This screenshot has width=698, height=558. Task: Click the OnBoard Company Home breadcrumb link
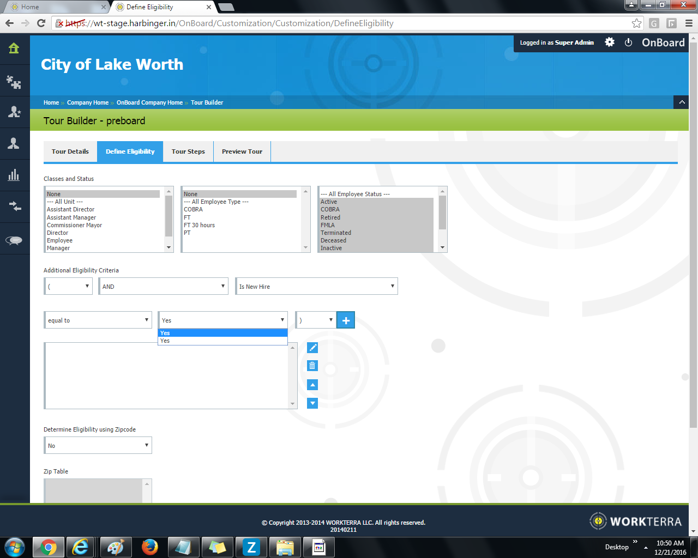pyautogui.click(x=149, y=102)
